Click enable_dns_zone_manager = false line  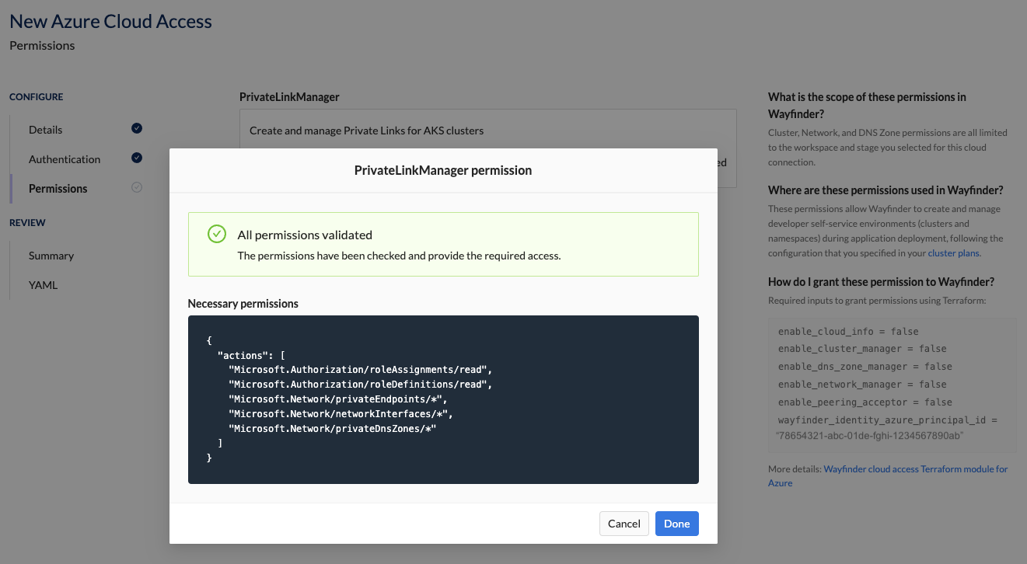(x=865, y=367)
